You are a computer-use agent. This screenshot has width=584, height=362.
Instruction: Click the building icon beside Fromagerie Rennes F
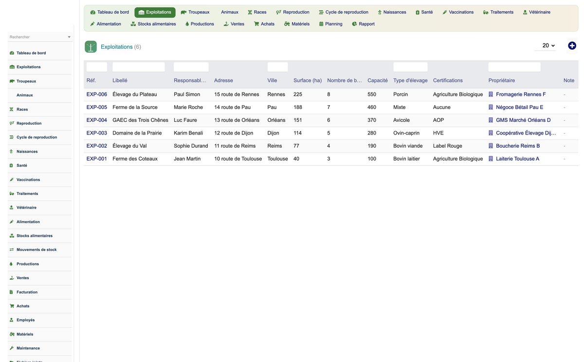click(x=491, y=95)
